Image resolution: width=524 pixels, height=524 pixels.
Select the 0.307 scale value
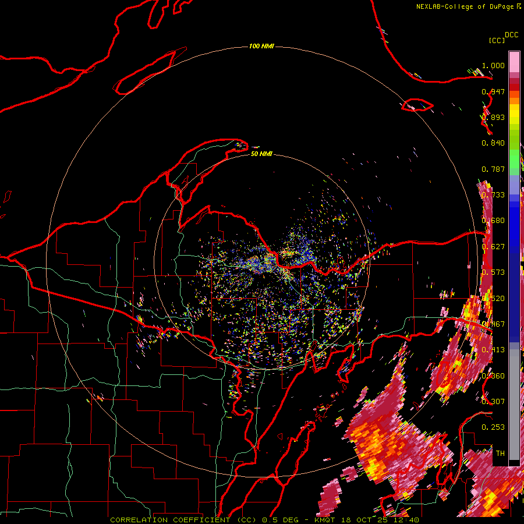(493, 401)
